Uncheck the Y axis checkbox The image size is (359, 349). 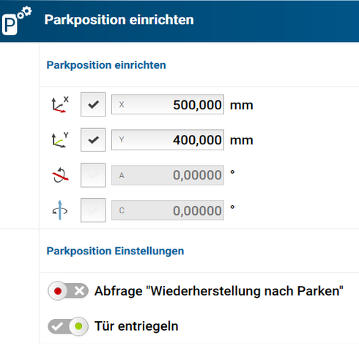click(x=93, y=140)
